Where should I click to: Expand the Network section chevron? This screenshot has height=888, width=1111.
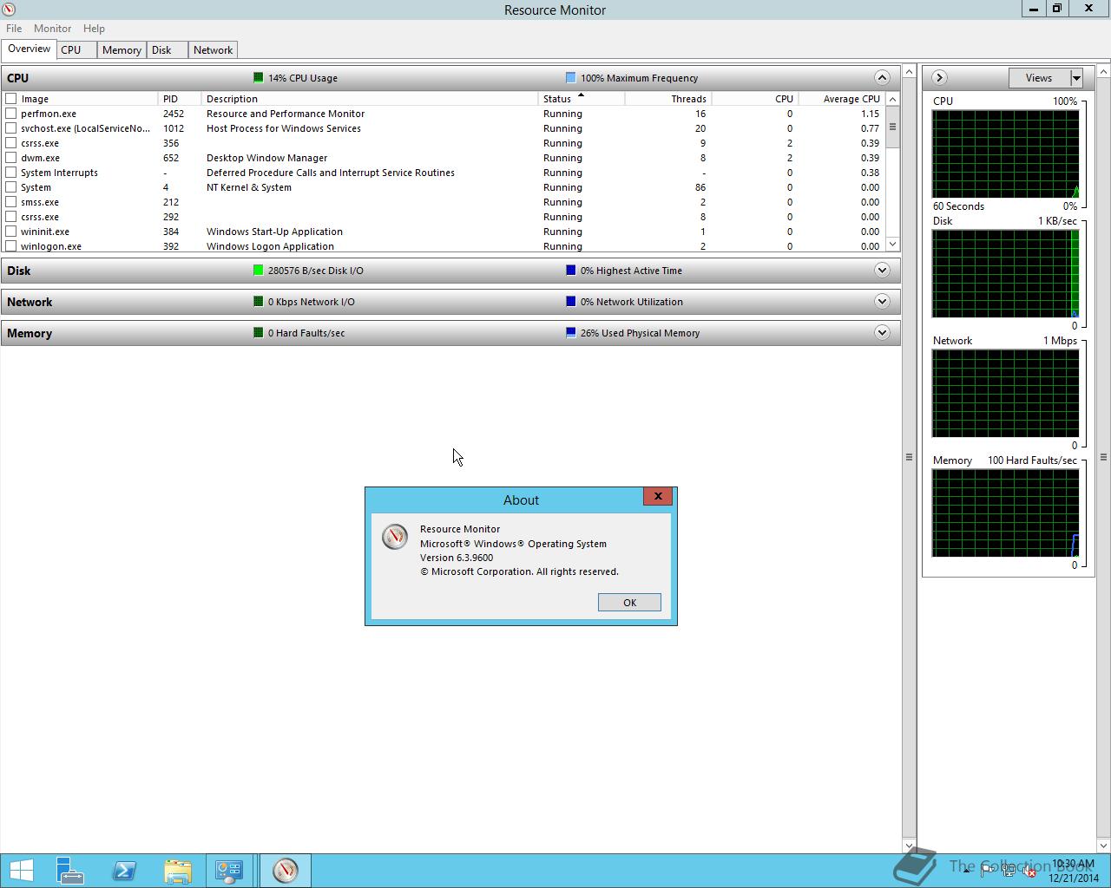pos(882,301)
